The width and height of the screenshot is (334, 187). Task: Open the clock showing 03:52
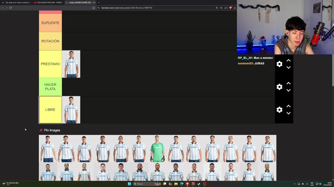click(x=327, y=184)
